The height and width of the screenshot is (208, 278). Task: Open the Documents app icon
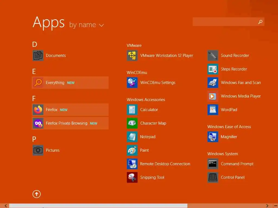point(38,56)
